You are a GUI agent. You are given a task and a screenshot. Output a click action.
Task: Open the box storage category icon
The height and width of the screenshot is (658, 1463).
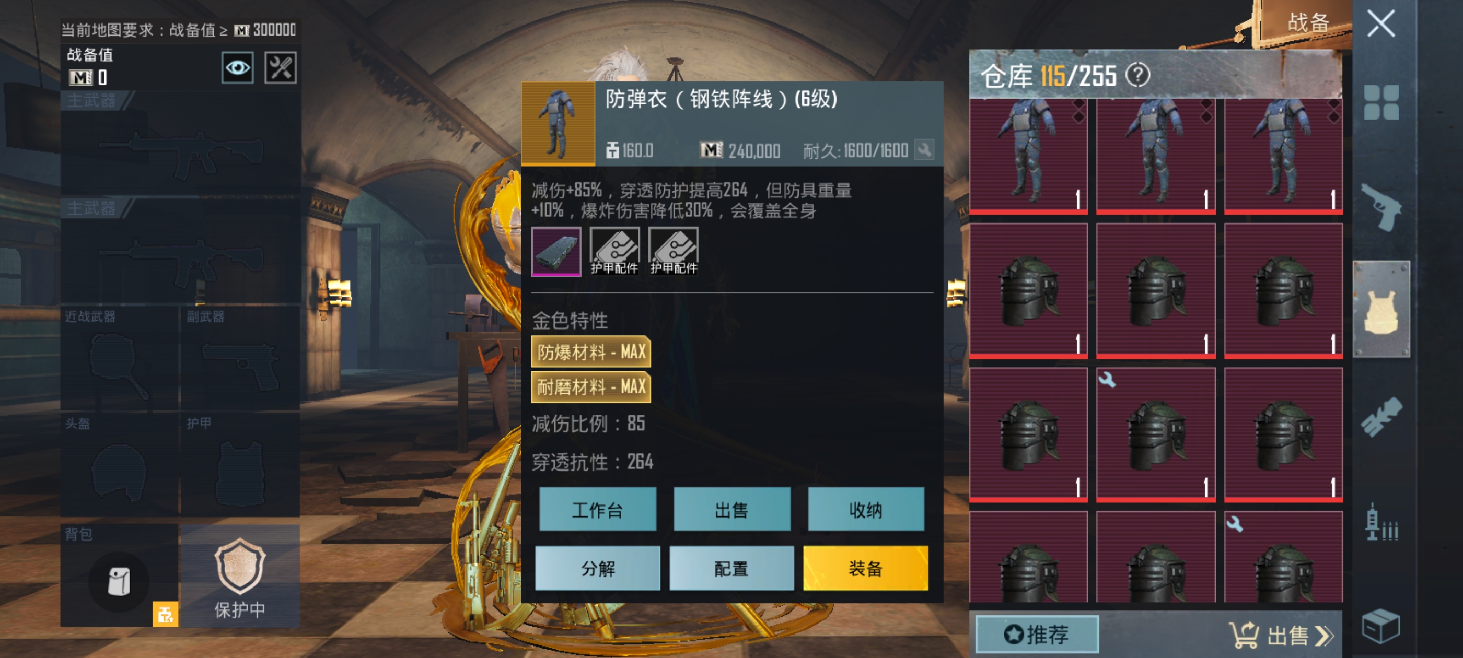point(1381,626)
